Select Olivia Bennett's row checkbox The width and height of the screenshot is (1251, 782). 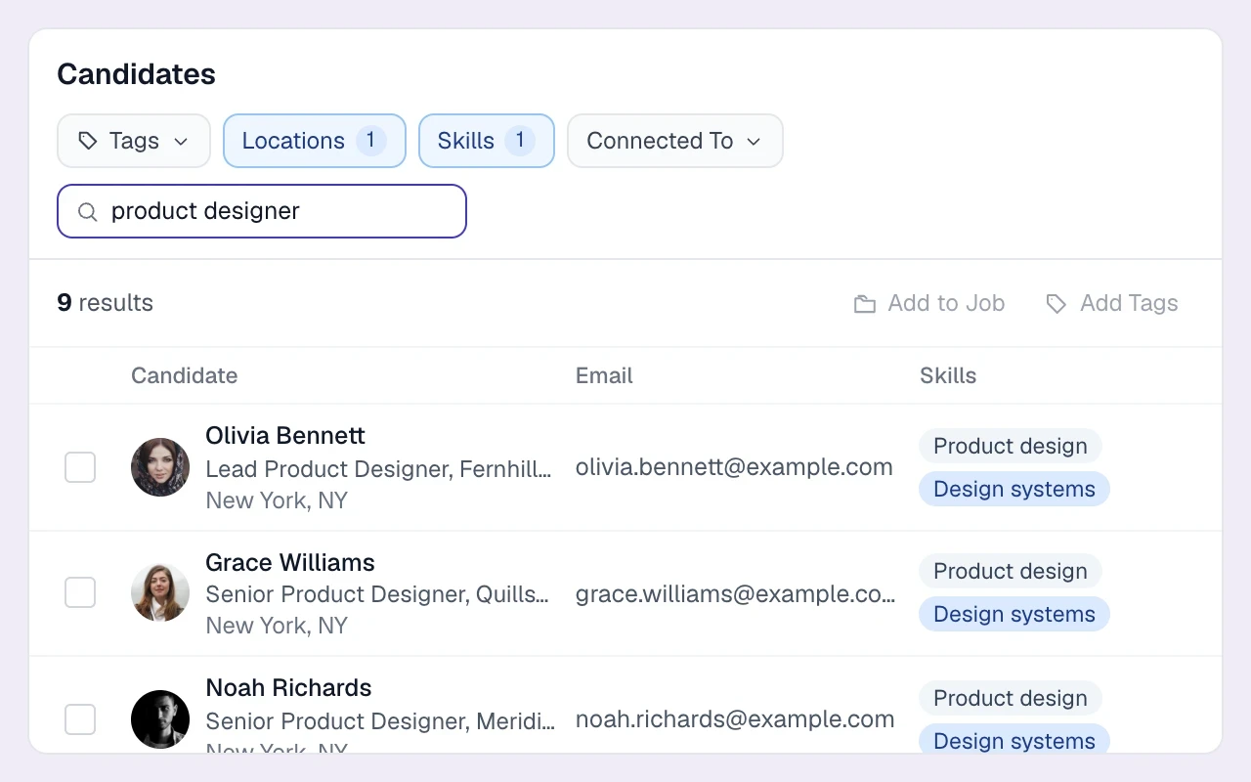pos(80,467)
